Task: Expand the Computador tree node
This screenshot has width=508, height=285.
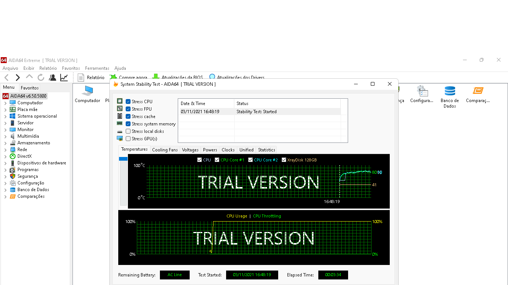Action: (5, 103)
